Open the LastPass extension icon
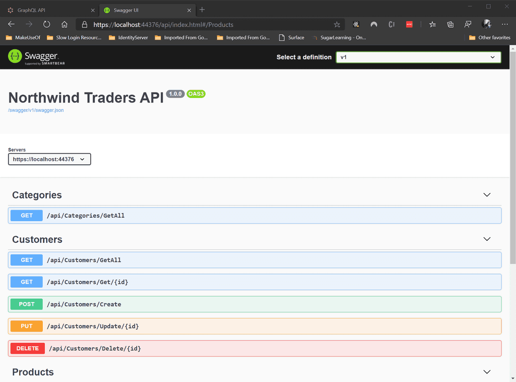The height and width of the screenshot is (382, 516). point(409,24)
